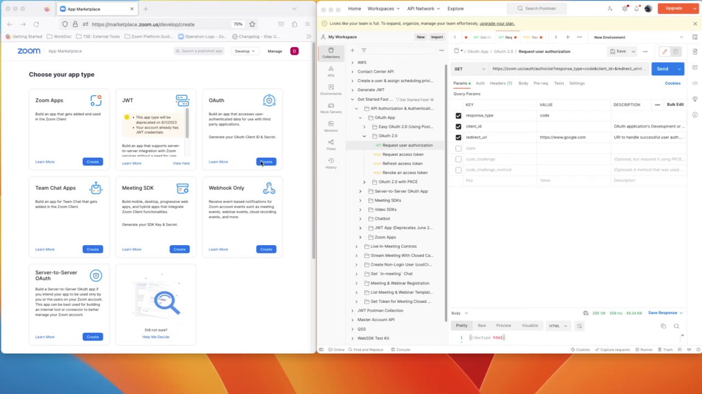Click the Zoom logo in App Marketplace
This screenshot has width=702, height=394.
tap(29, 51)
